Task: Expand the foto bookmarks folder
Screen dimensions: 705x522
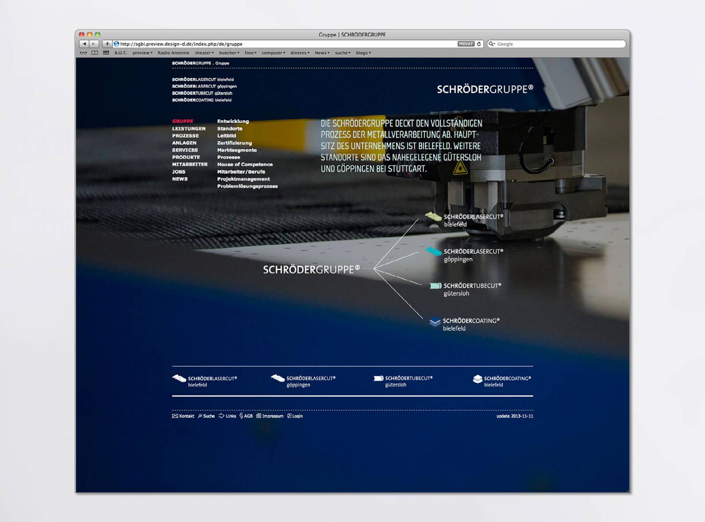Action: 251,53
